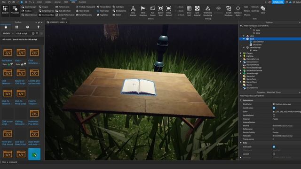Open the Script Analysis window
Image resolution: width=301 pixels, height=169 pixels.
(46, 11)
